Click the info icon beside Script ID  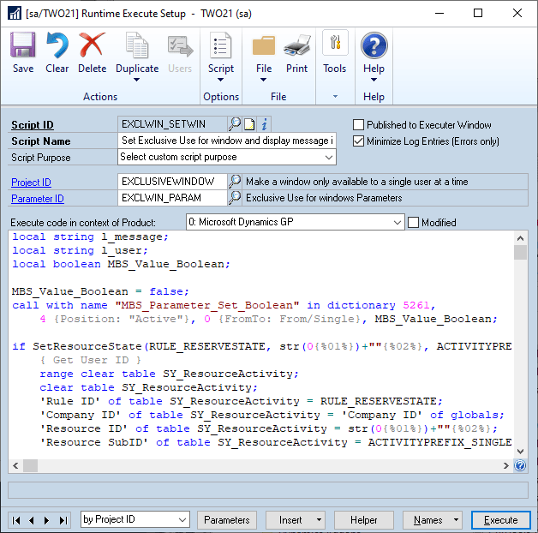tap(264, 124)
